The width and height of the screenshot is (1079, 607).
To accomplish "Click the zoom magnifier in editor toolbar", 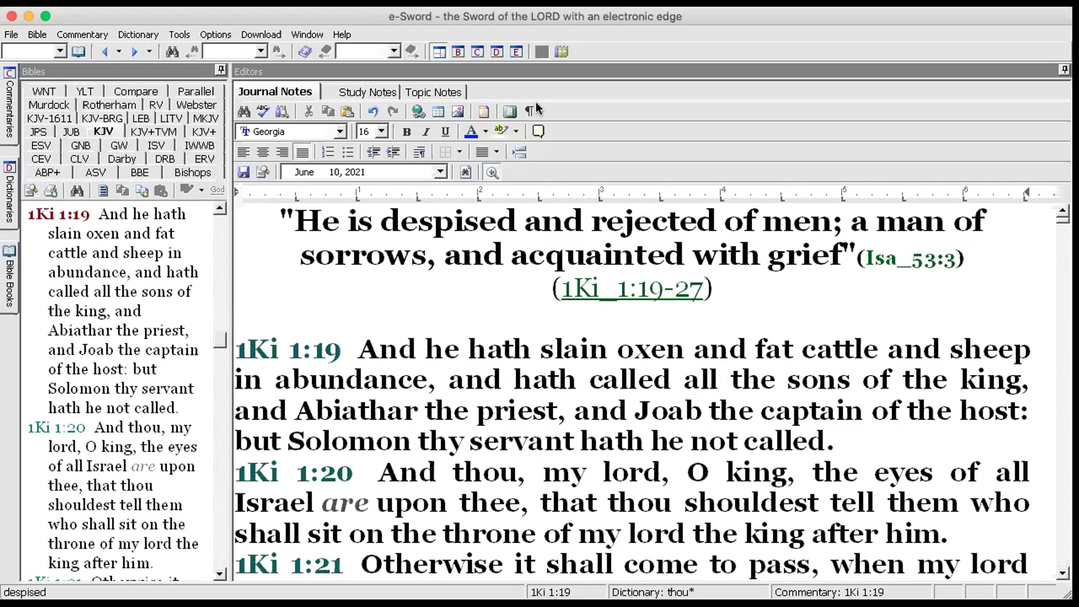I will coord(492,172).
